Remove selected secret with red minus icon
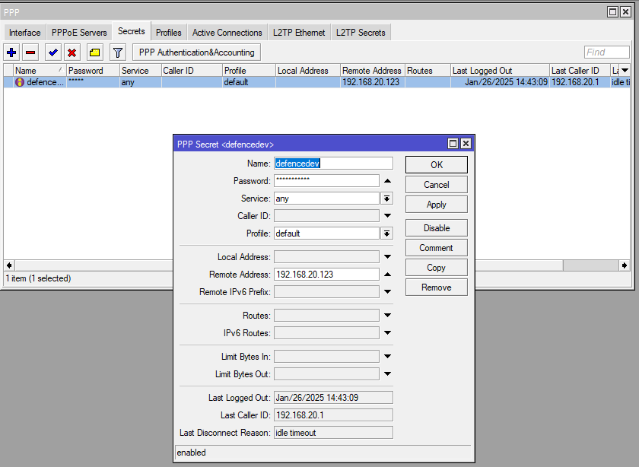Viewport: 639px width, 467px height. 30,52
